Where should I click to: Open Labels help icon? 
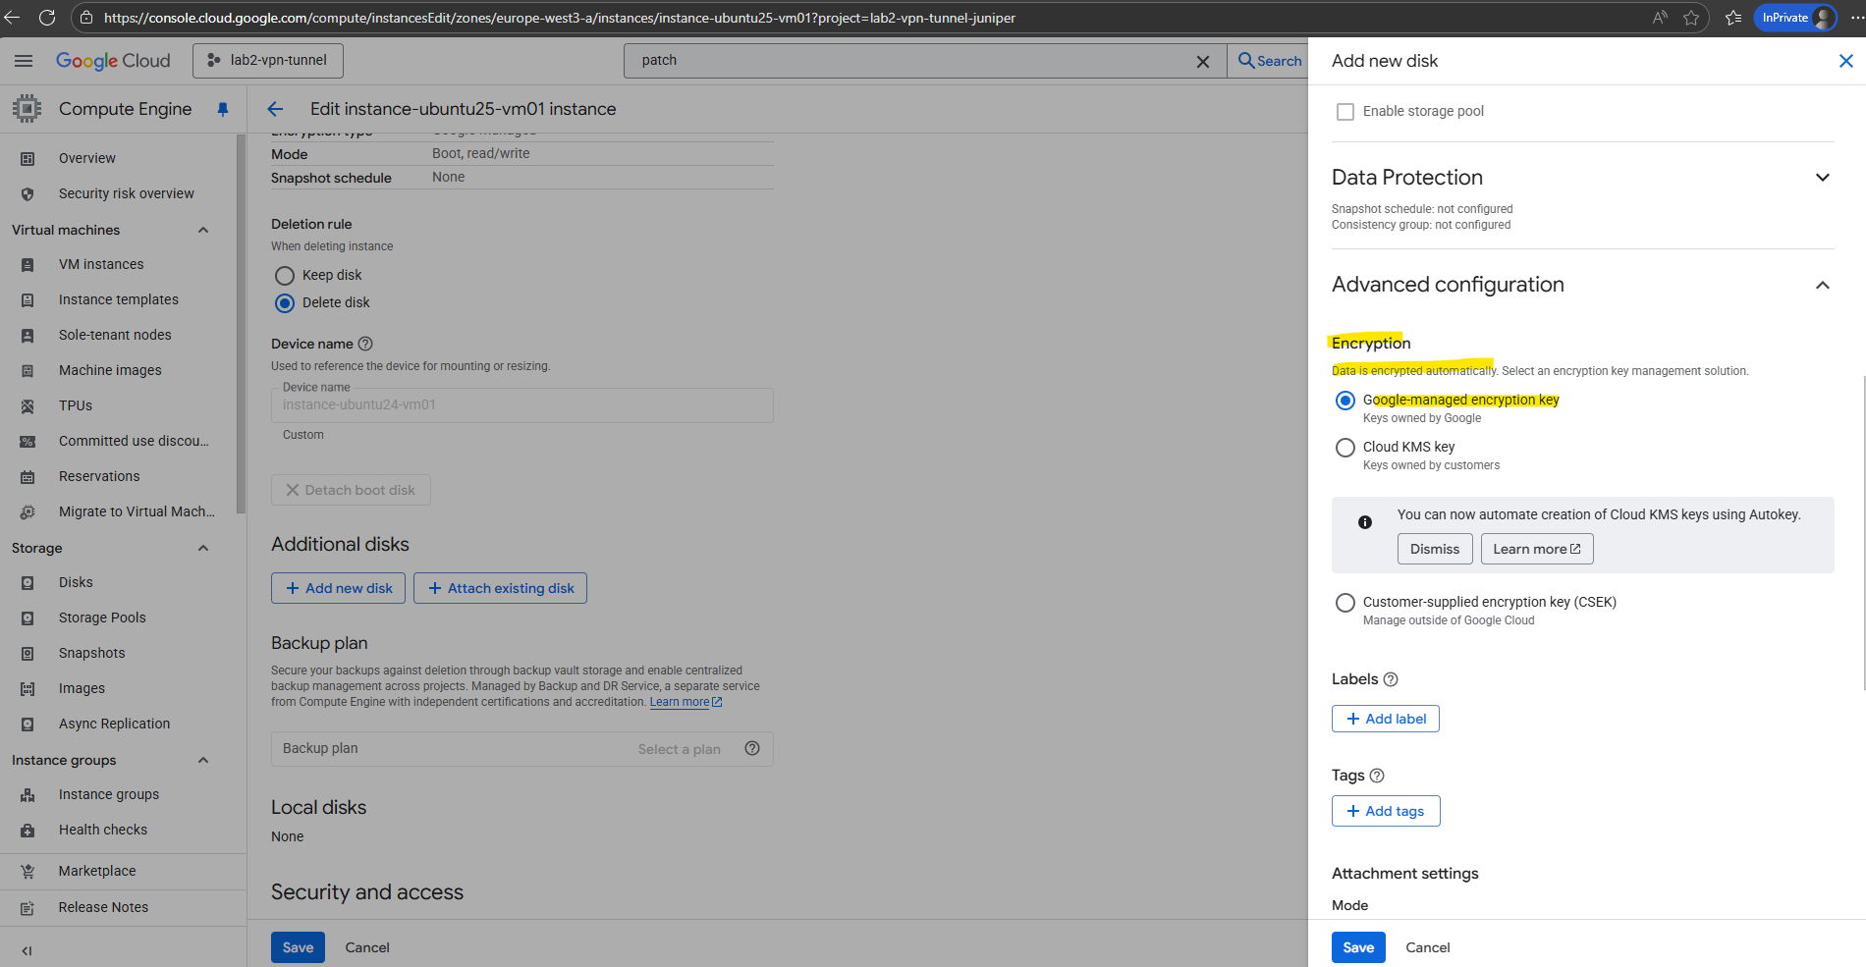coord(1391,679)
